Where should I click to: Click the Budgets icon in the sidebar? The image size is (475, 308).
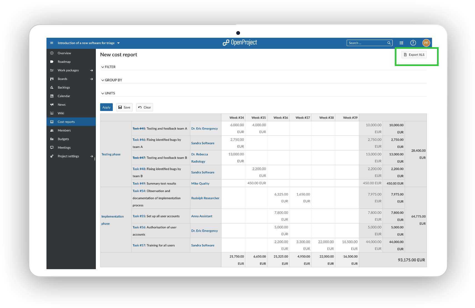tap(52, 139)
